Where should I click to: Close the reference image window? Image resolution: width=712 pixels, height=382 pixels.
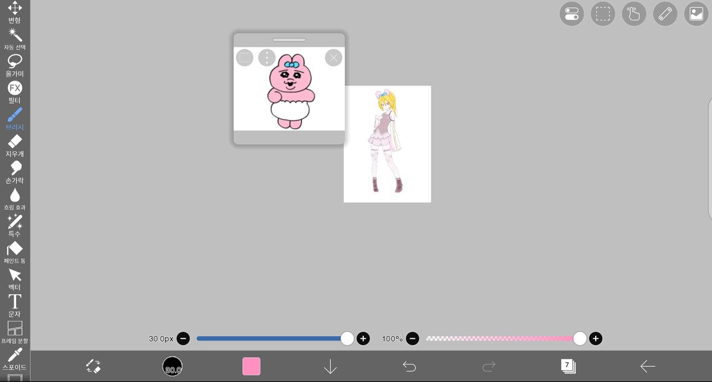coord(333,58)
